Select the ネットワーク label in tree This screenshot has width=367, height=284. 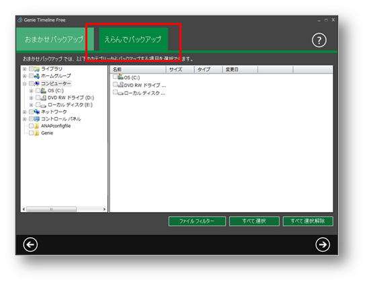(54, 112)
